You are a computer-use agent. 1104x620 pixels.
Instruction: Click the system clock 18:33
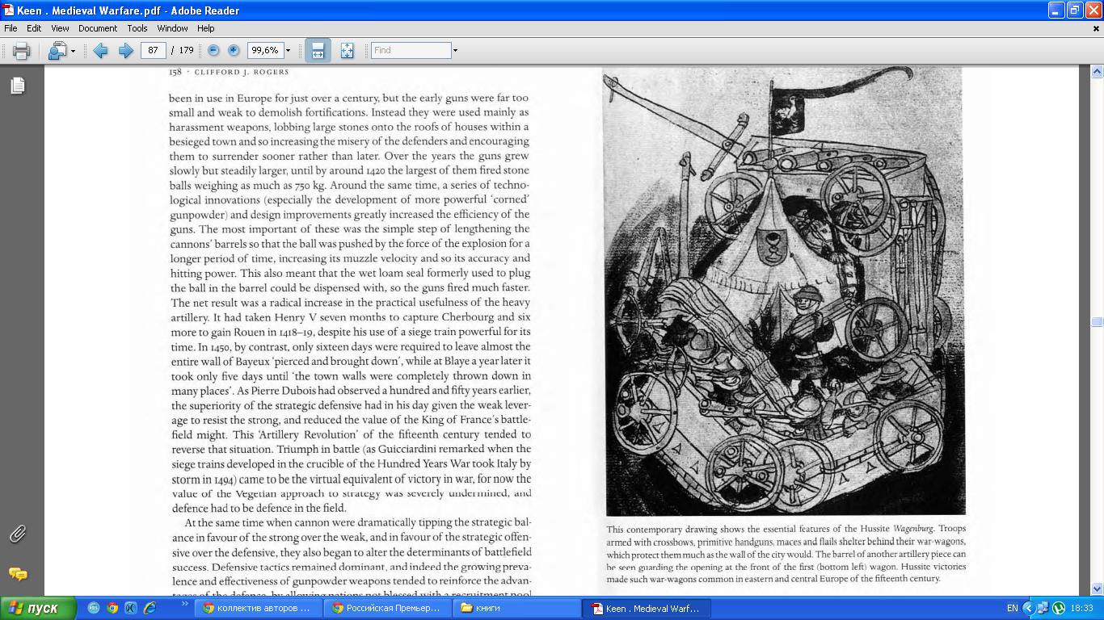(1081, 608)
